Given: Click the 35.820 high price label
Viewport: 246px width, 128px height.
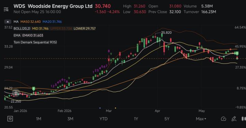Looking at the screenshot, I should click(x=166, y=33).
